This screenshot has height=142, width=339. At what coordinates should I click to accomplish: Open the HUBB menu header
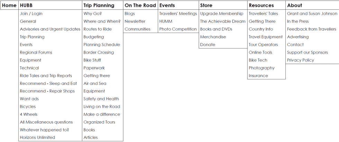[26, 6]
